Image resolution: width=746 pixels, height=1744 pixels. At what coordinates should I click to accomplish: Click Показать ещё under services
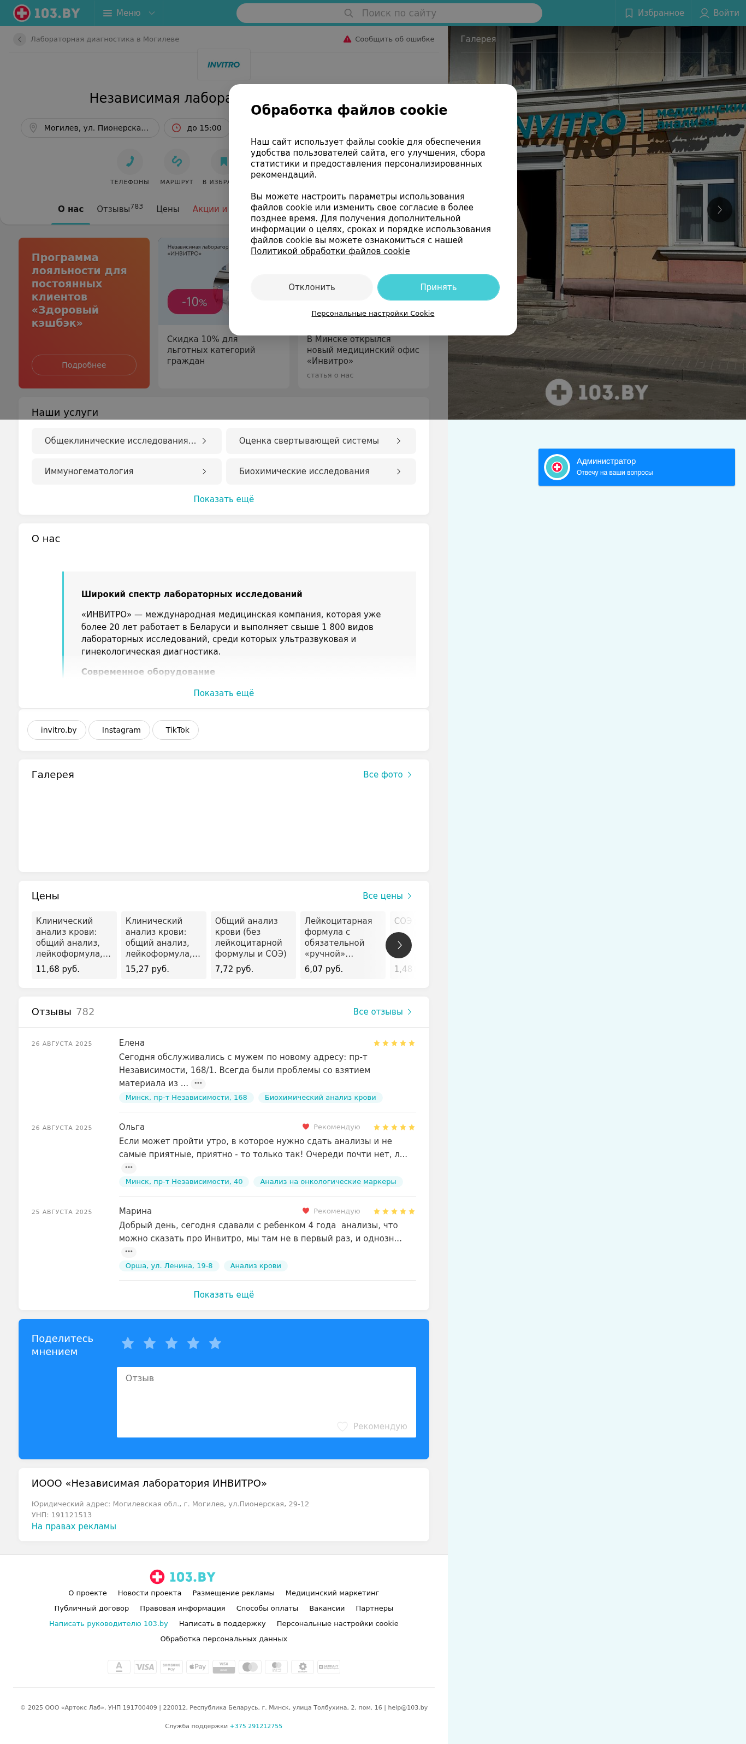(x=223, y=499)
